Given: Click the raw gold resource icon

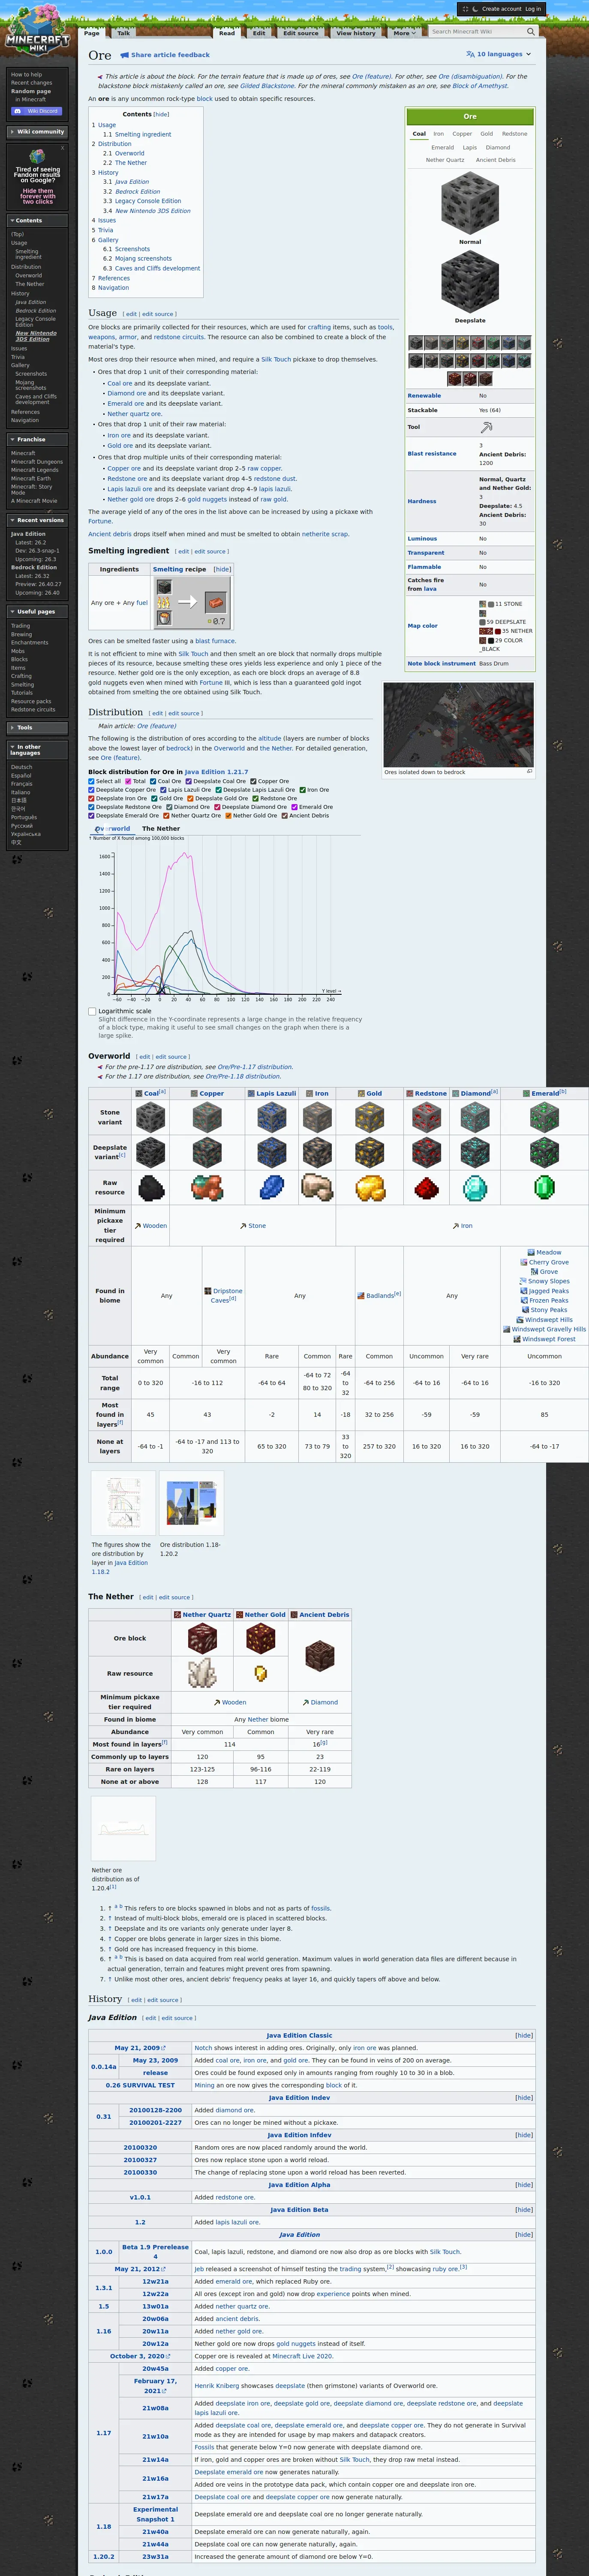Looking at the screenshot, I should click(370, 1188).
